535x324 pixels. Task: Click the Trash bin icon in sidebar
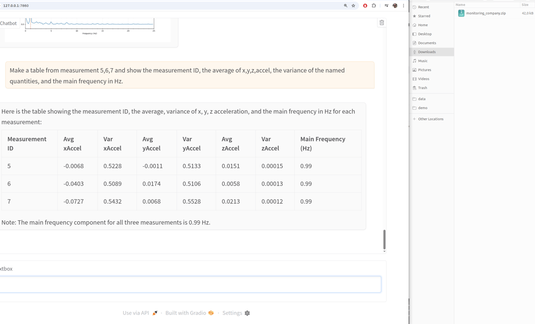coord(414,88)
